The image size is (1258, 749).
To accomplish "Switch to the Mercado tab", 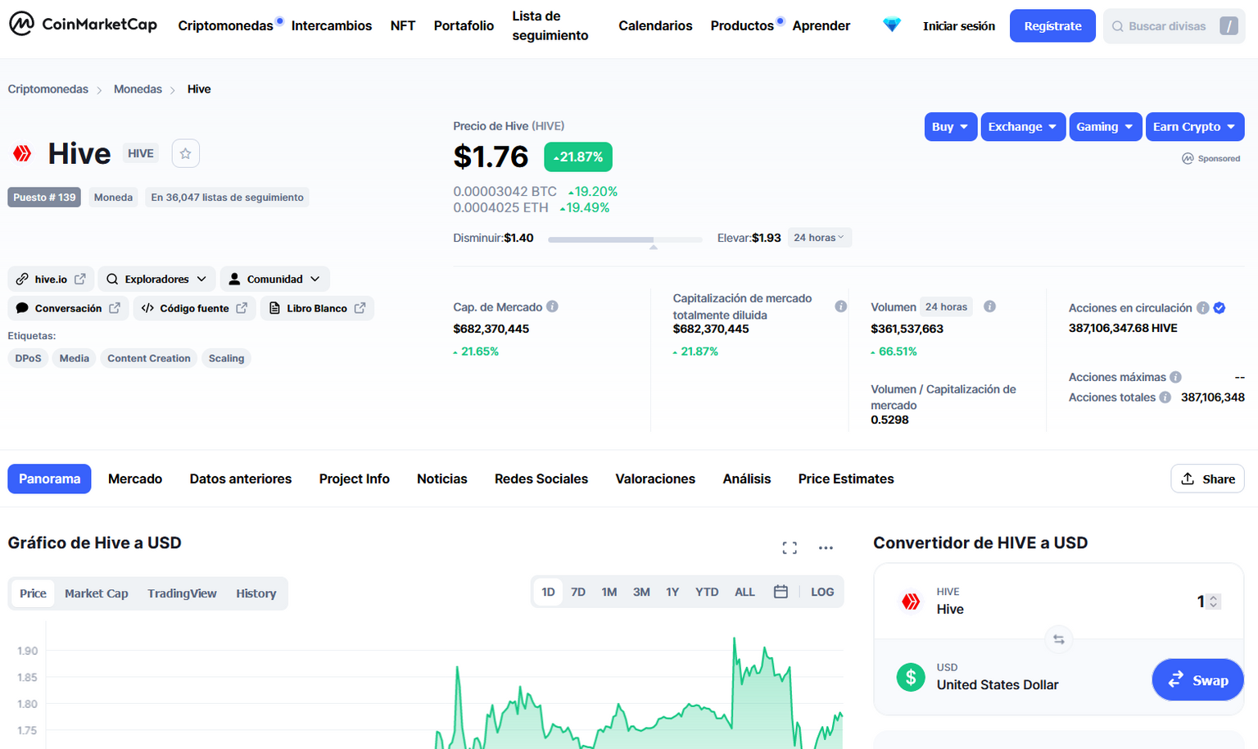I will 135,479.
